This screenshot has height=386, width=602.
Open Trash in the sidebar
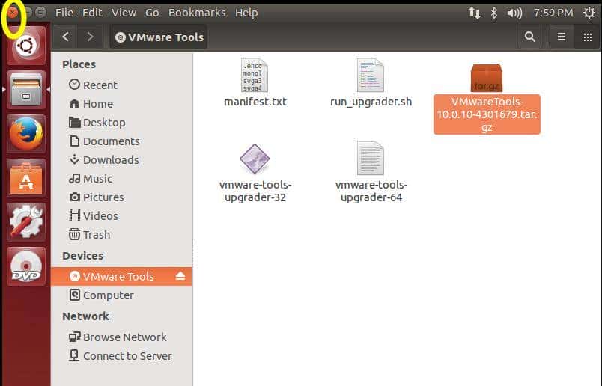pos(121,234)
